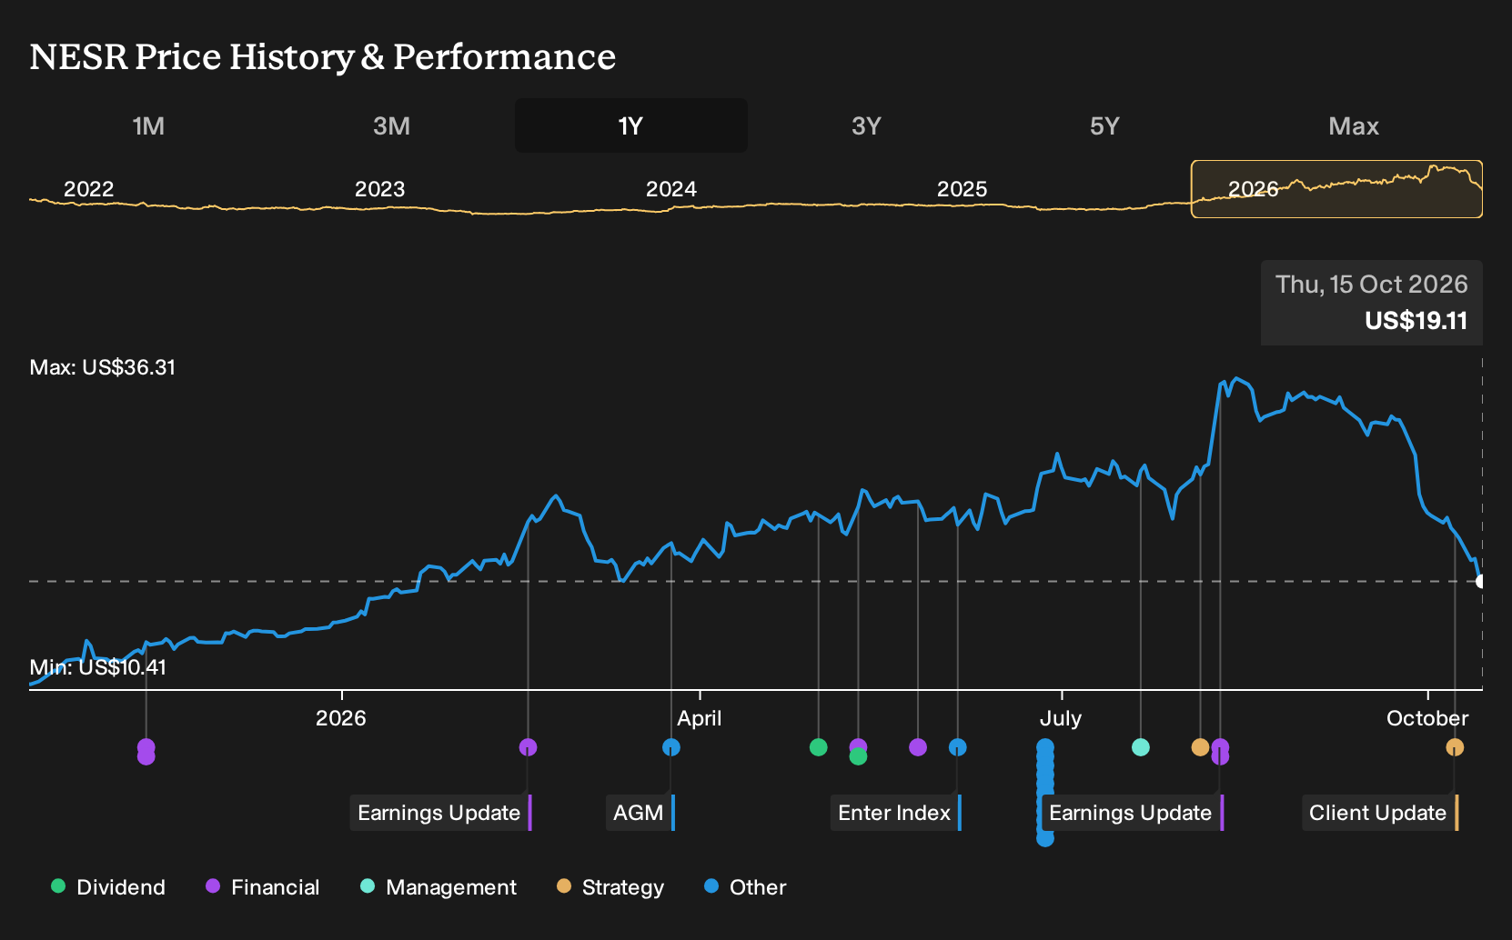This screenshot has width=1512, height=940.
Task: Click the purple event dot above first Earnings Update
Action: (528, 747)
